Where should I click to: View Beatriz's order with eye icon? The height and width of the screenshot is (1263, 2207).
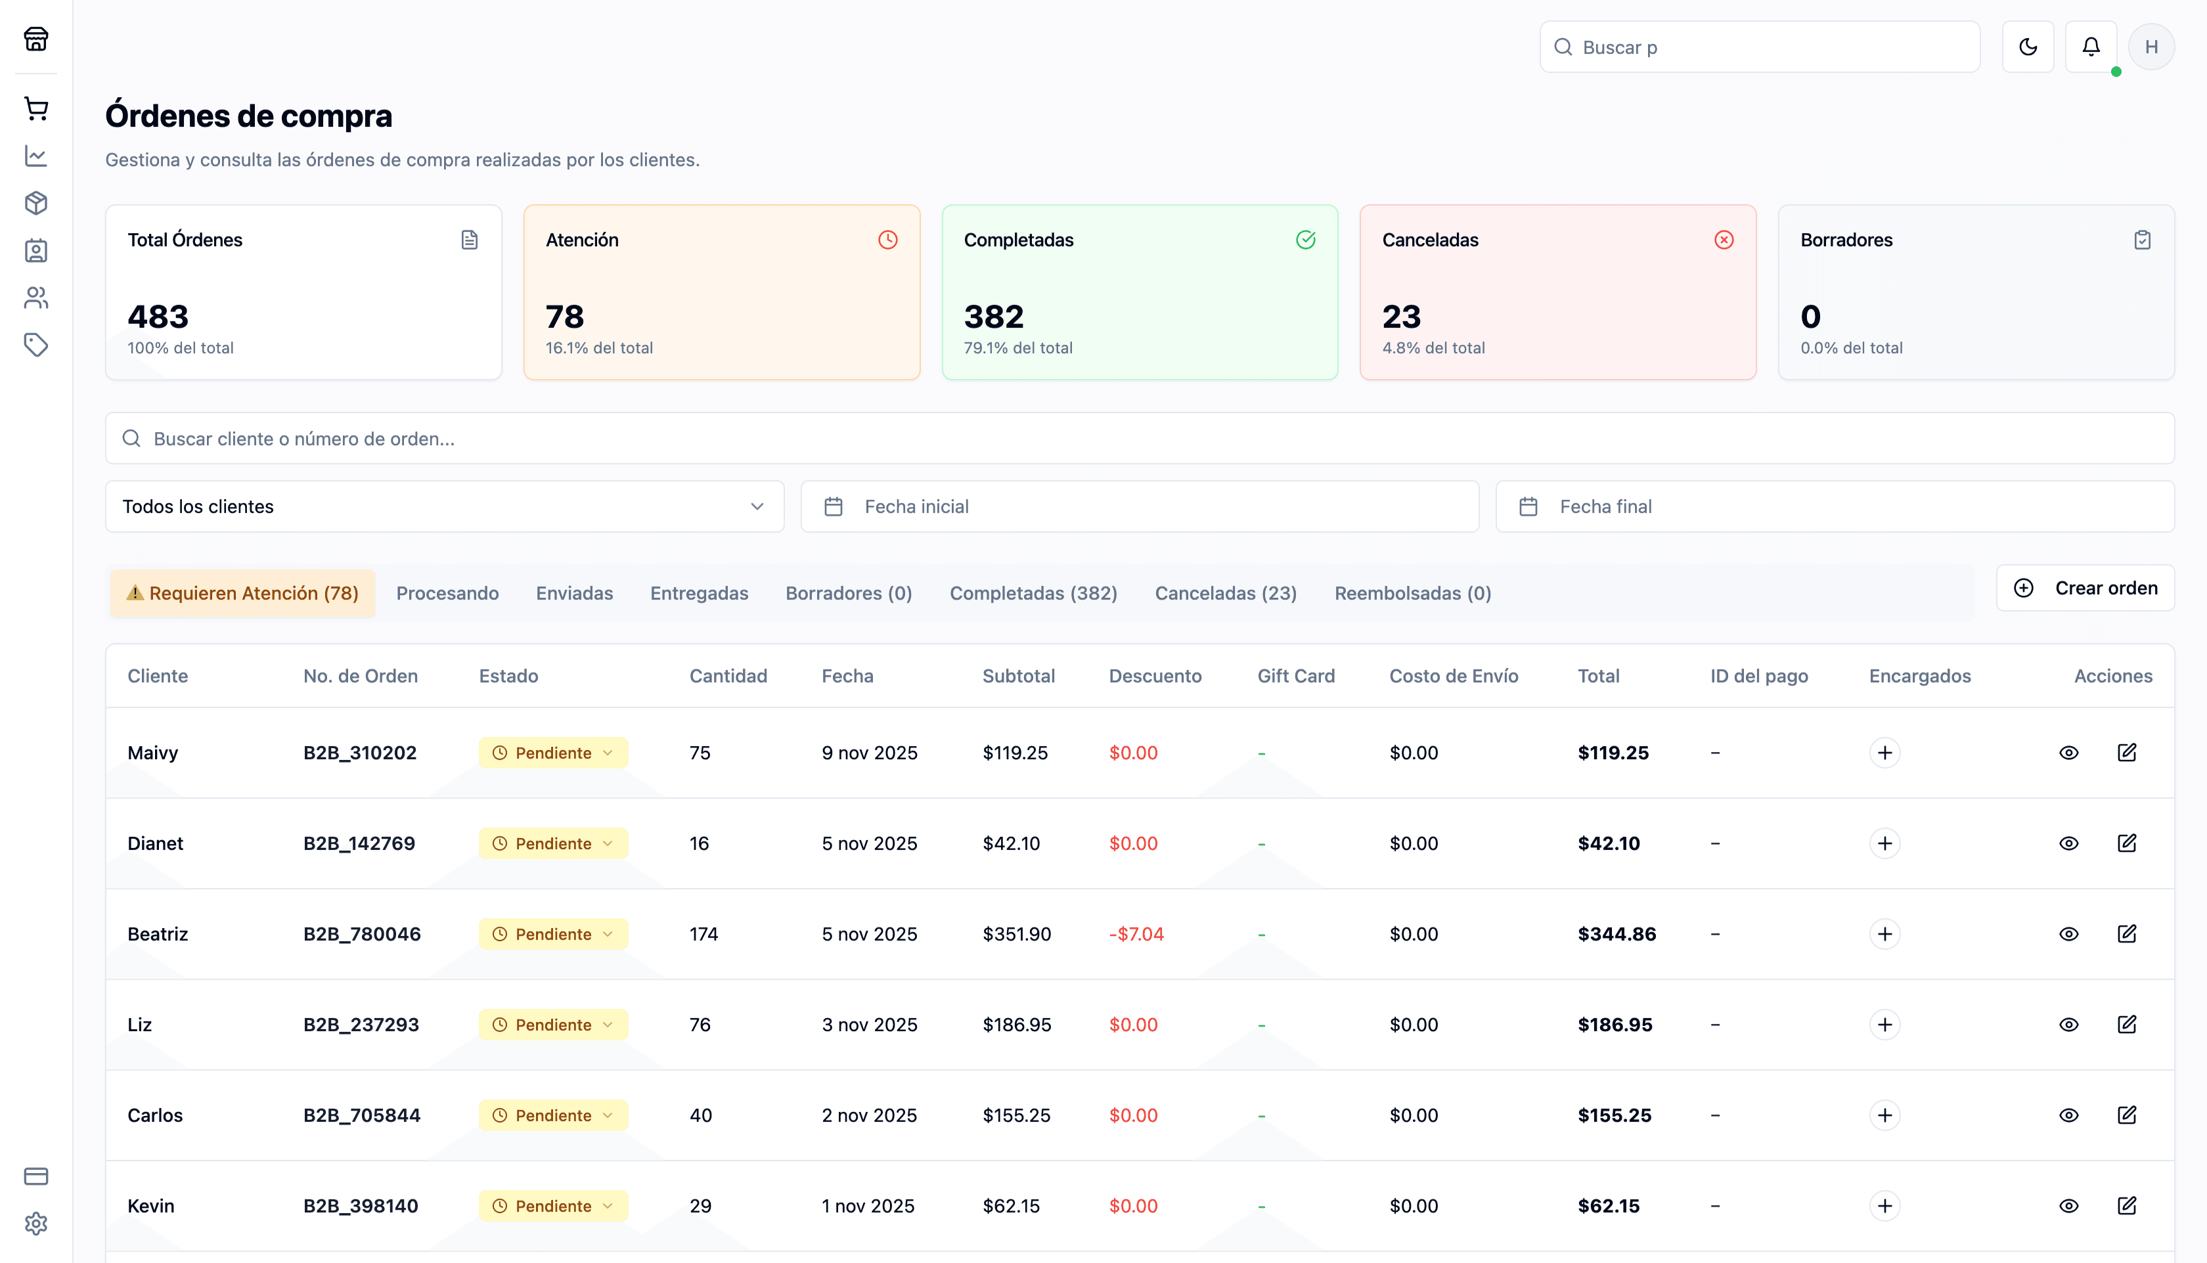(2068, 934)
